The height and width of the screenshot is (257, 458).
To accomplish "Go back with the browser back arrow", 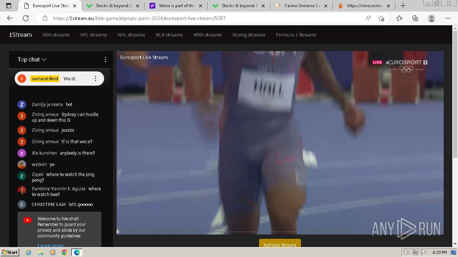I will pyautogui.click(x=10, y=18).
